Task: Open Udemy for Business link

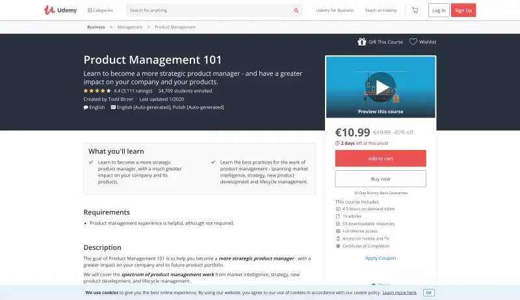Action: click(x=335, y=10)
